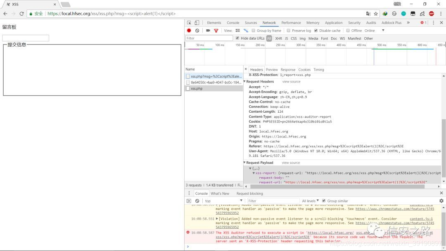Select the xss.php?msg= request row

click(x=214, y=76)
